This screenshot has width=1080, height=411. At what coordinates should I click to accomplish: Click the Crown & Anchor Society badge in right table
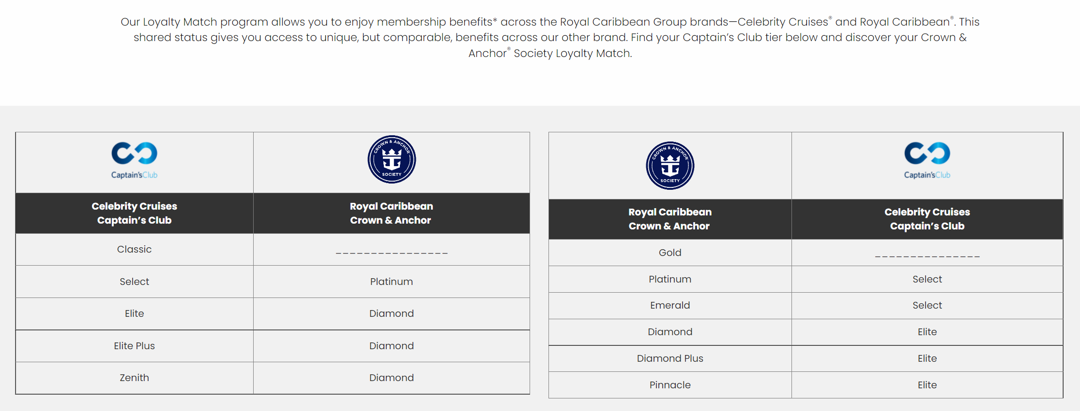click(670, 166)
